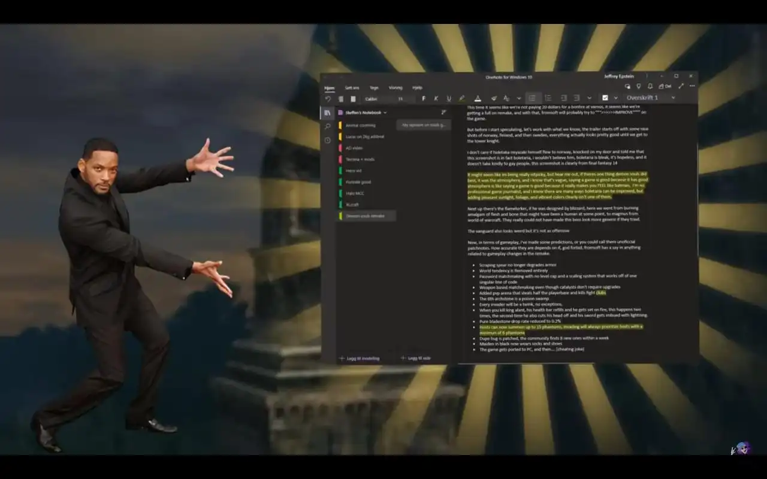Click the lightbulb tell-me icon
This screenshot has height=479, width=767.
click(x=639, y=86)
